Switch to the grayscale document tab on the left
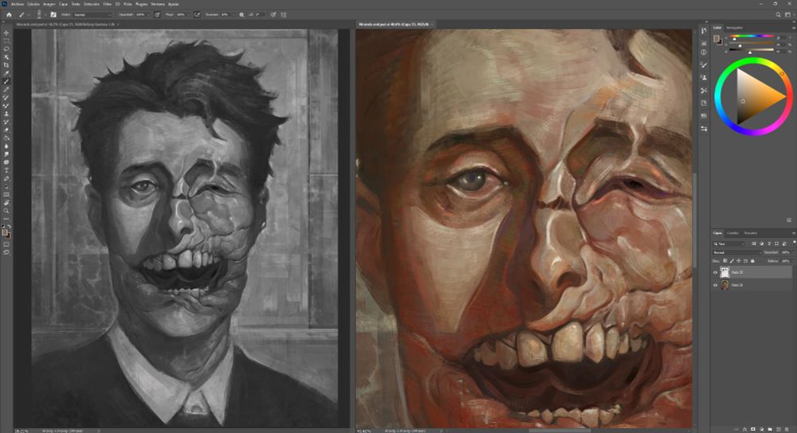The width and height of the screenshot is (797, 433). pos(65,24)
